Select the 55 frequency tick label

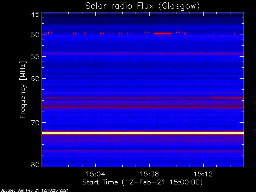point(35,57)
